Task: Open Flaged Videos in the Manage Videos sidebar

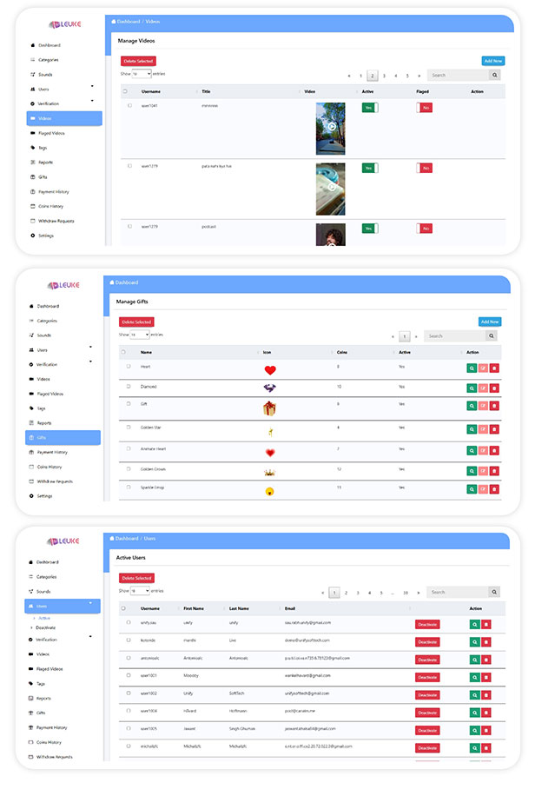Action: point(50,133)
